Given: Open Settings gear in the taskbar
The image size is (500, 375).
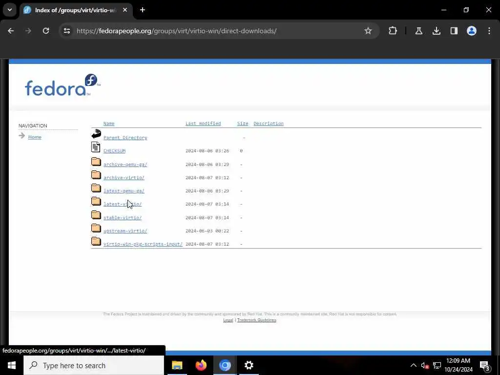Looking at the screenshot, I should (x=249, y=365).
